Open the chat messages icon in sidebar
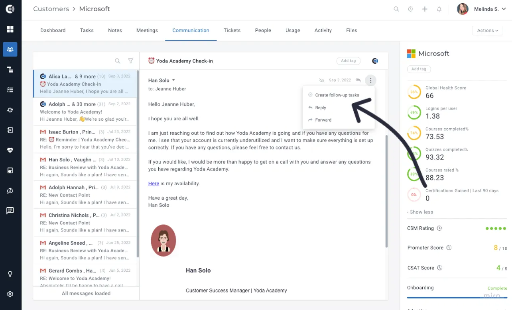The image size is (512, 310). pos(10,211)
